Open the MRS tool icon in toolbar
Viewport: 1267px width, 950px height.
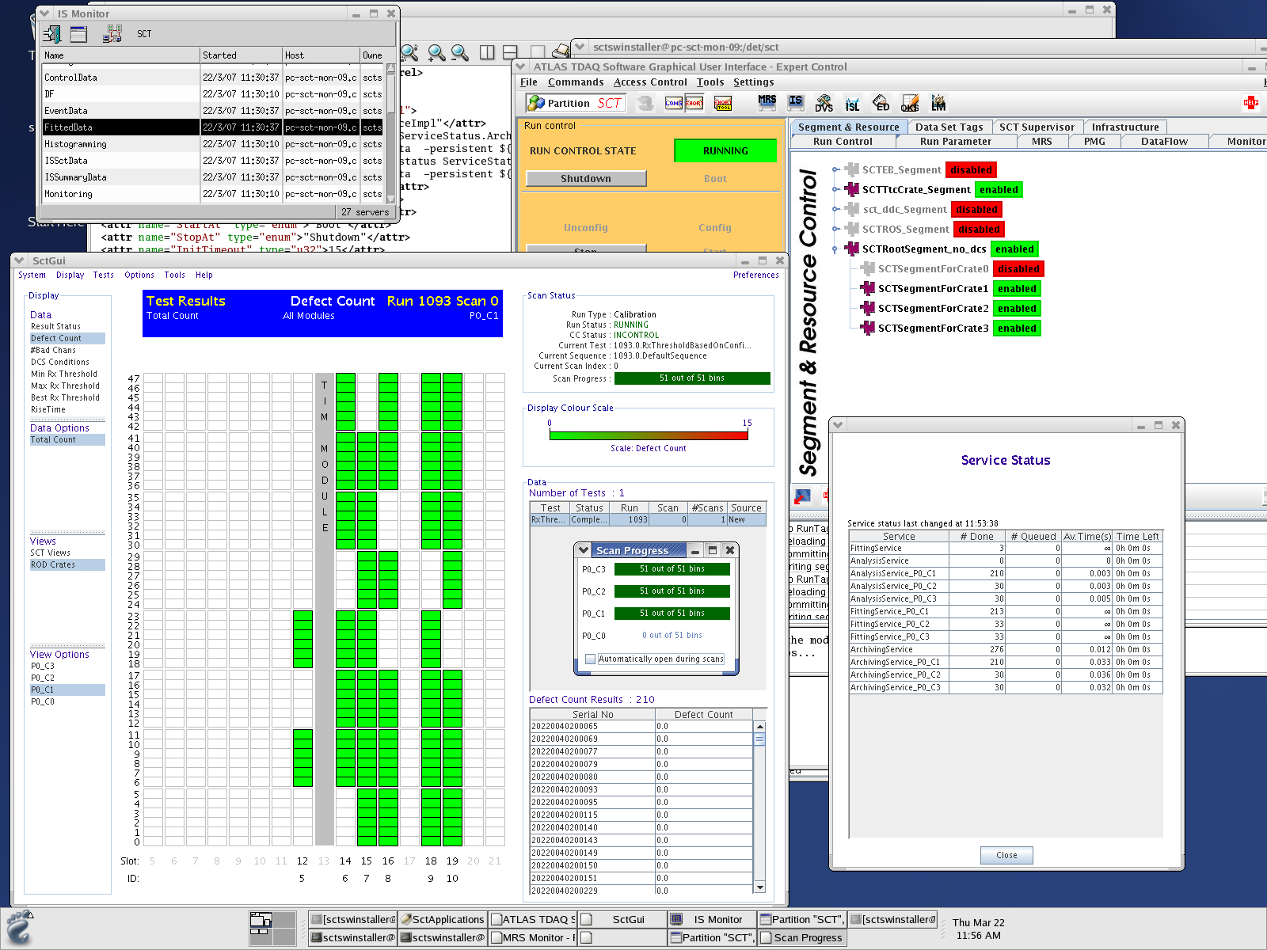click(767, 103)
